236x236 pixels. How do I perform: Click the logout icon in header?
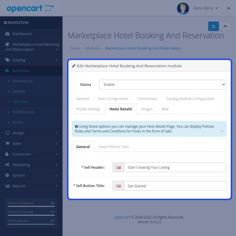228,8
